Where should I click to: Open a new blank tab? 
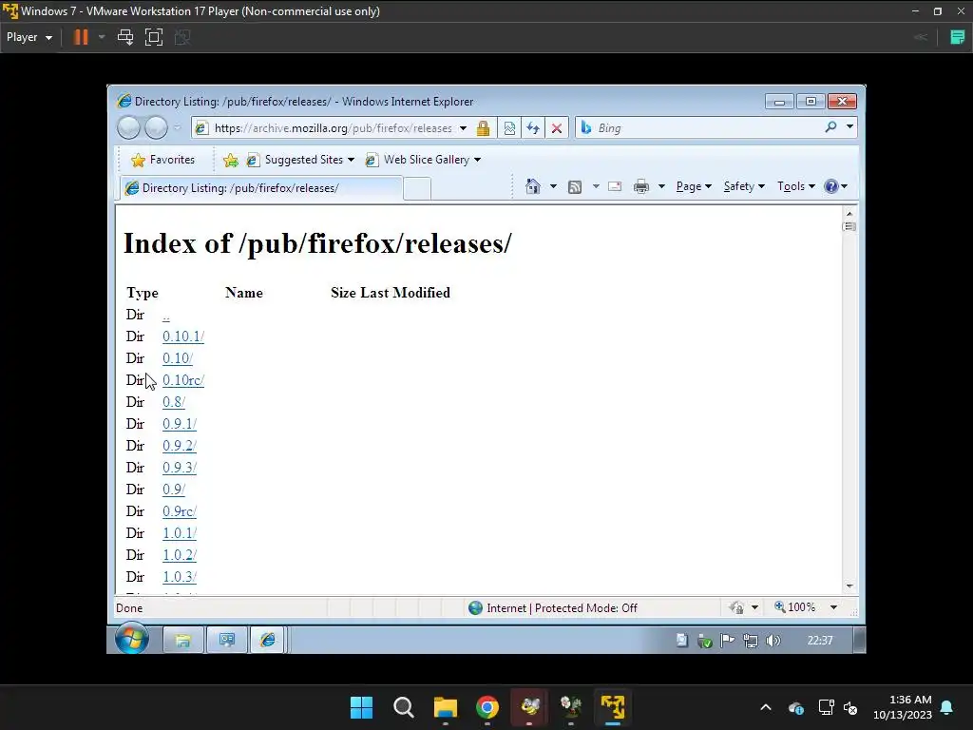[x=417, y=188]
